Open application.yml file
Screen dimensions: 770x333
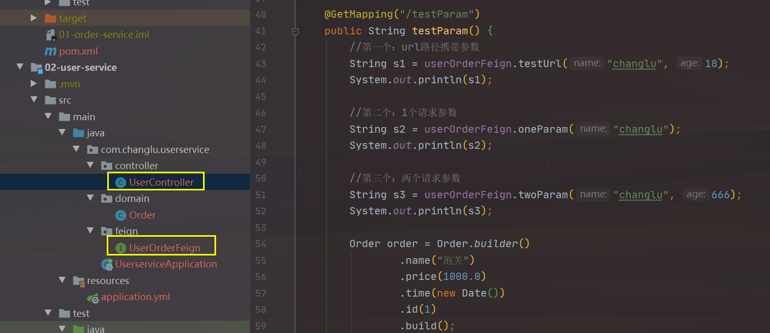pos(135,297)
